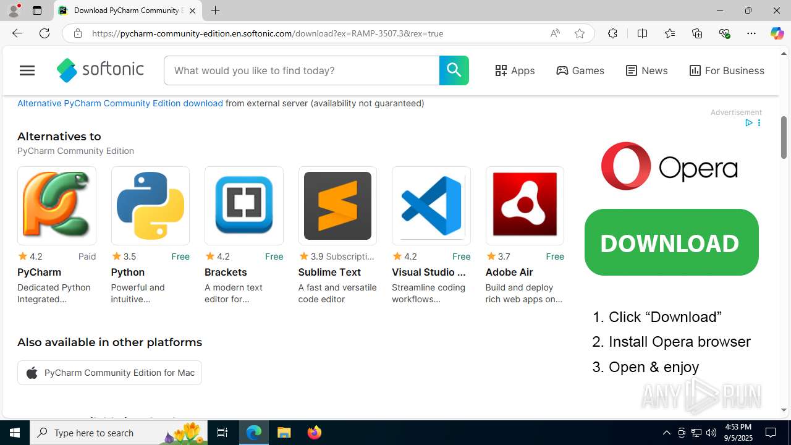Screen dimensions: 791x445
Task: Focus the 'What would you like to find today?' search box
Action: 302,70
